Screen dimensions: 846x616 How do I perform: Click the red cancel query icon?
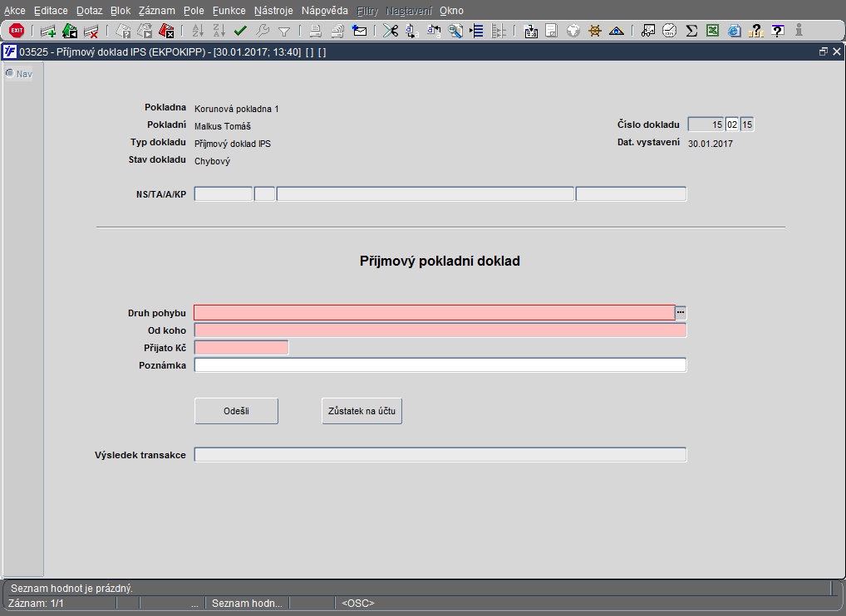(166, 32)
